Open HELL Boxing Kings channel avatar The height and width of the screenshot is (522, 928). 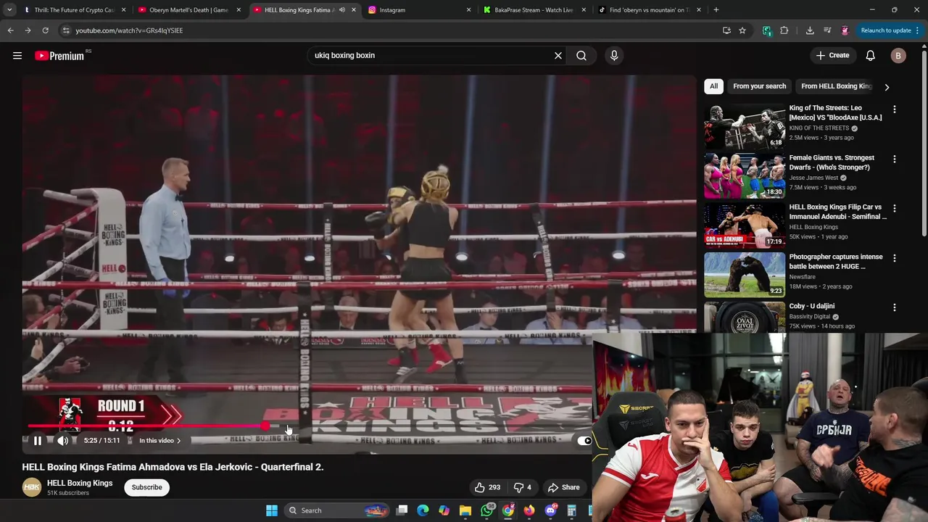coord(31,487)
